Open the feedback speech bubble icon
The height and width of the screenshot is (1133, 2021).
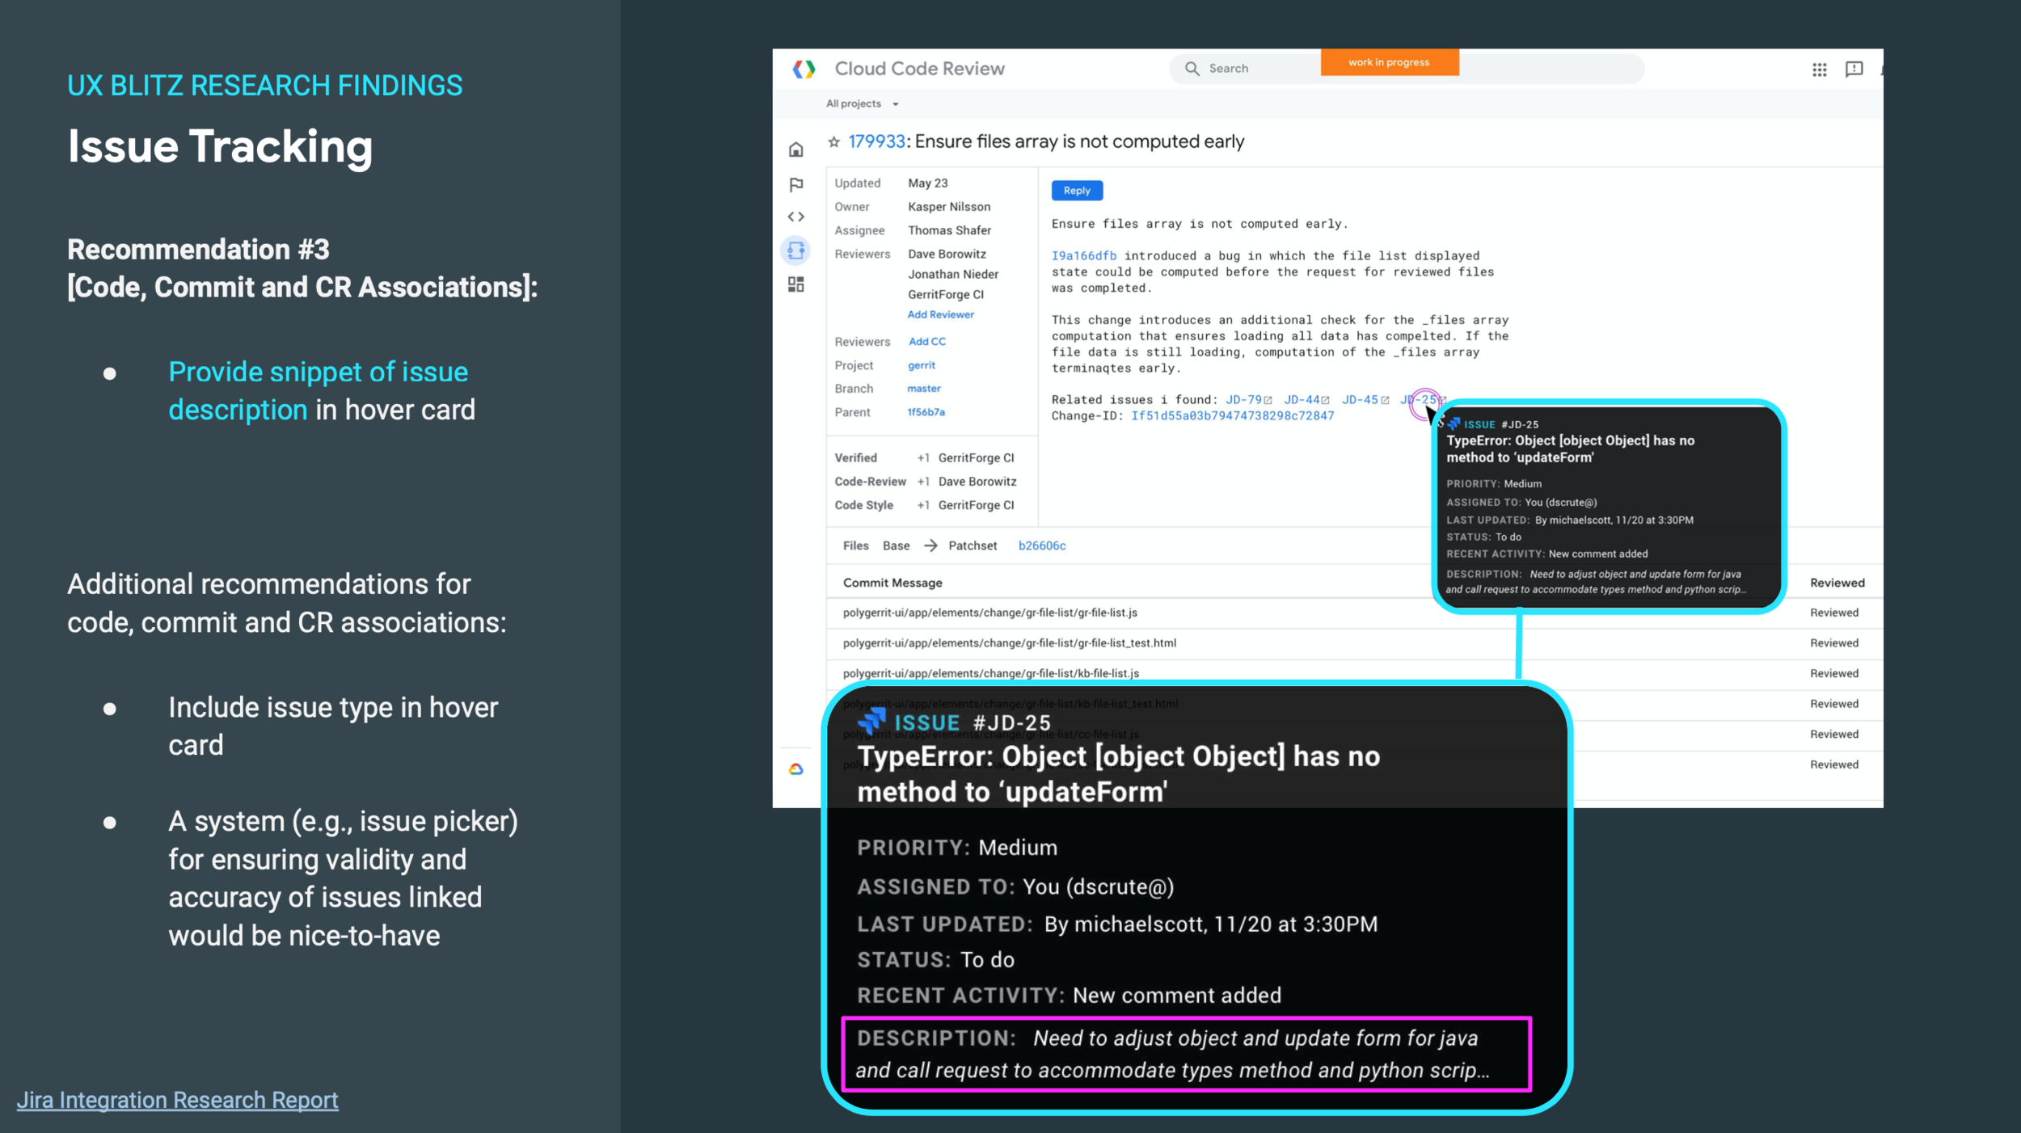tap(1854, 69)
